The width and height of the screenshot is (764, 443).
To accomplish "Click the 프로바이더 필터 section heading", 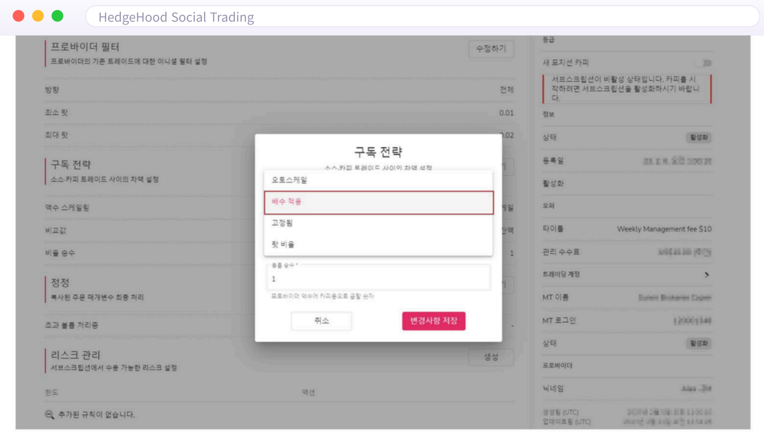I will pyautogui.click(x=85, y=47).
